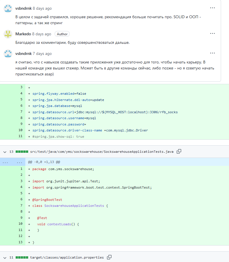Copy the SockswarehouseApplicationTests.java file path
The height and width of the screenshot is (262, 229).
point(179,152)
